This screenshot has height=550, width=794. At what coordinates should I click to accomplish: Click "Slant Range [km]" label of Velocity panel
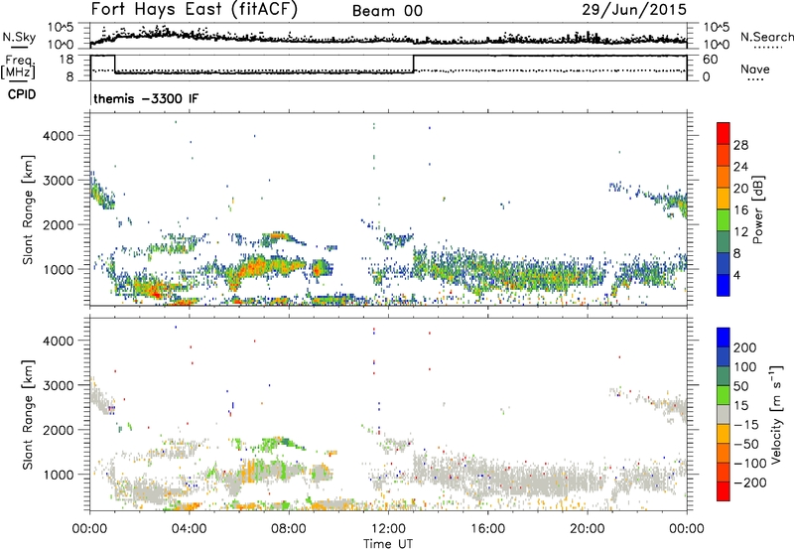[28, 415]
